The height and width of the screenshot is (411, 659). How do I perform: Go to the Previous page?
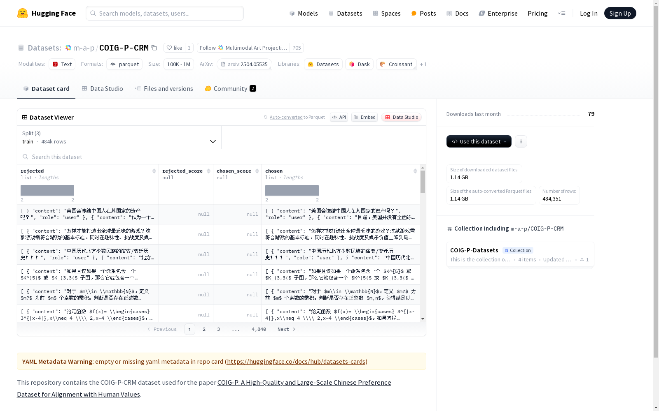[162, 329]
